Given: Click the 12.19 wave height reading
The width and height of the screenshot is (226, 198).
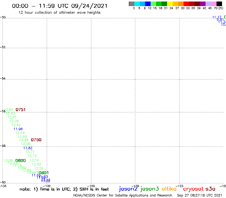Looking at the screenshot, I should [34, 160].
